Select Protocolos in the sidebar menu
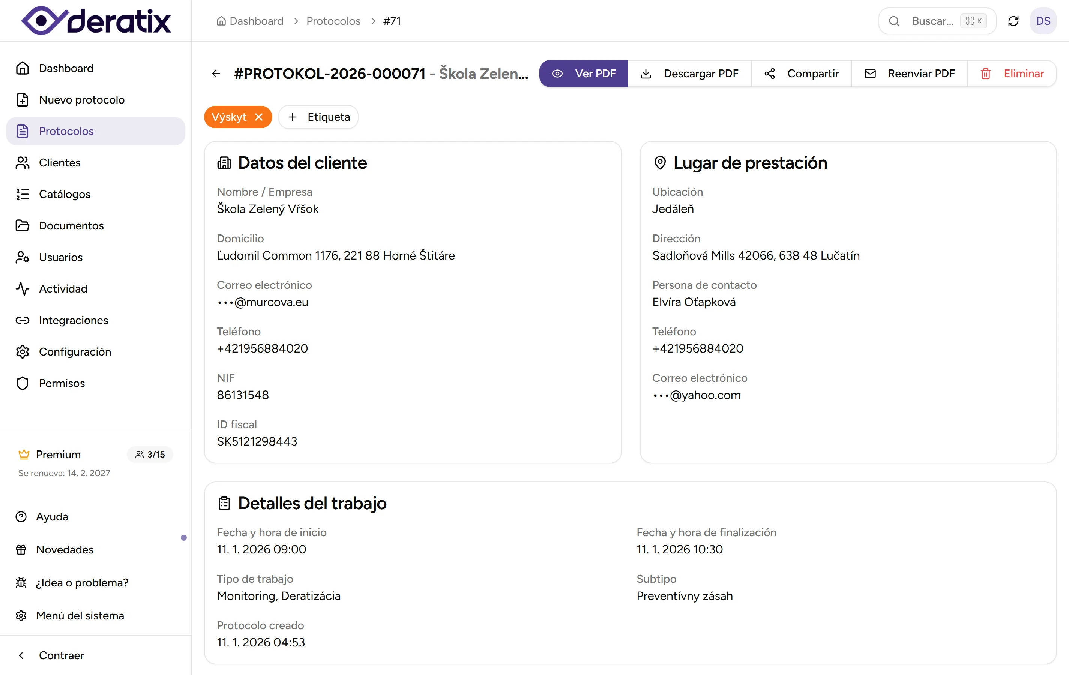This screenshot has height=675, width=1069. (x=66, y=131)
